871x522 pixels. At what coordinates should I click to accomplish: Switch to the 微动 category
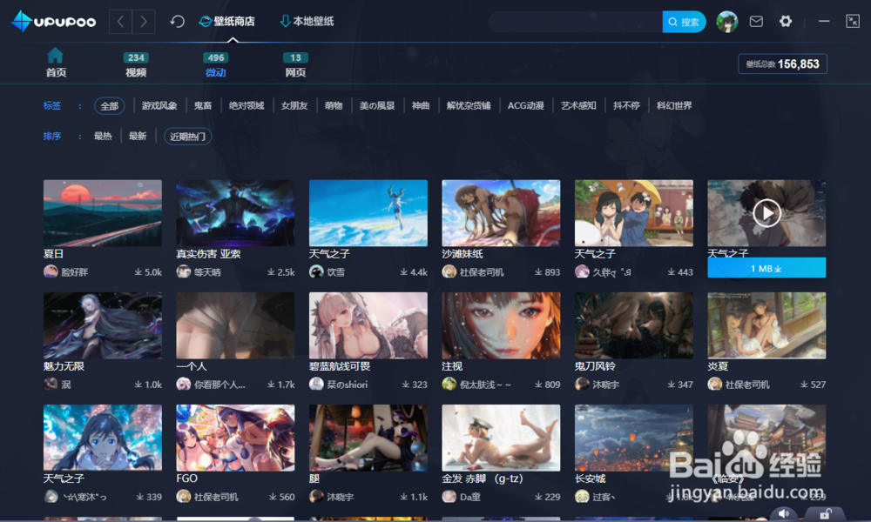click(215, 65)
